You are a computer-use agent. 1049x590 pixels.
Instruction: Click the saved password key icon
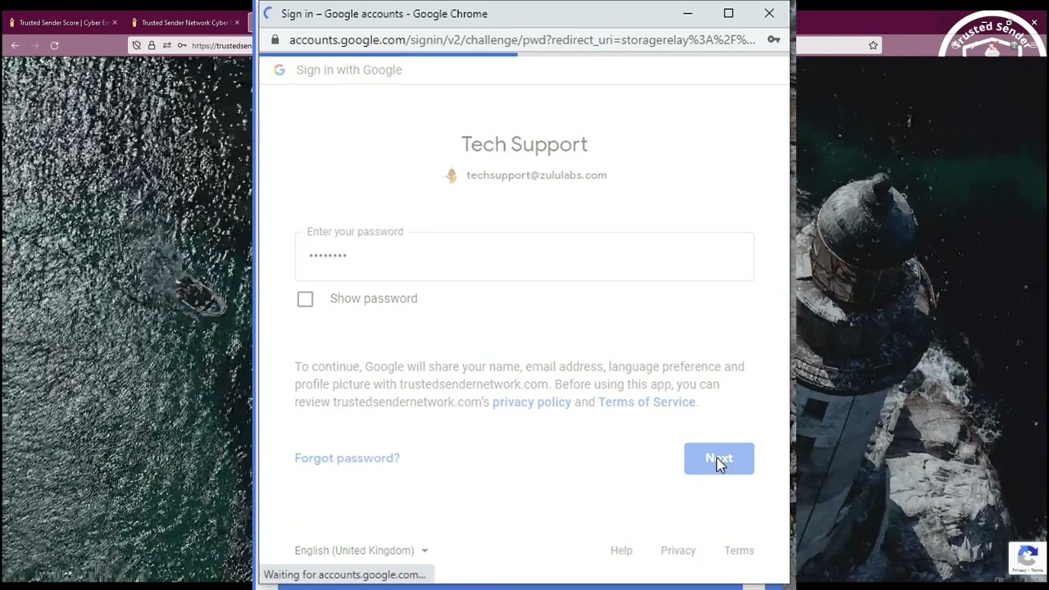(x=774, y=39)
